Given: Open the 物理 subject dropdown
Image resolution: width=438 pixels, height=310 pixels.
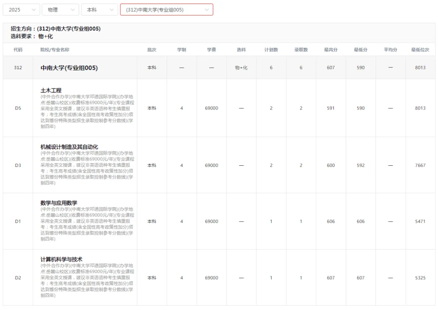Looking at the screenshot, I should [60, 10].
